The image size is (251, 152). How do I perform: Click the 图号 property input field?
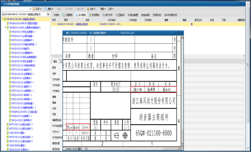[214, 68]
